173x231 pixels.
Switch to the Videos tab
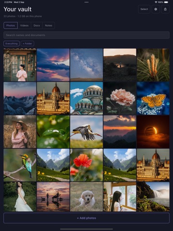(24, 26)
